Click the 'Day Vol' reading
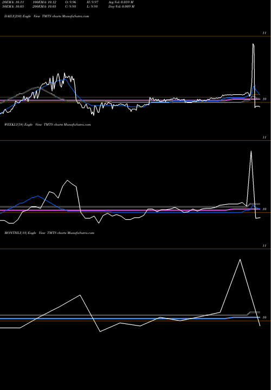 coord(121,6)
